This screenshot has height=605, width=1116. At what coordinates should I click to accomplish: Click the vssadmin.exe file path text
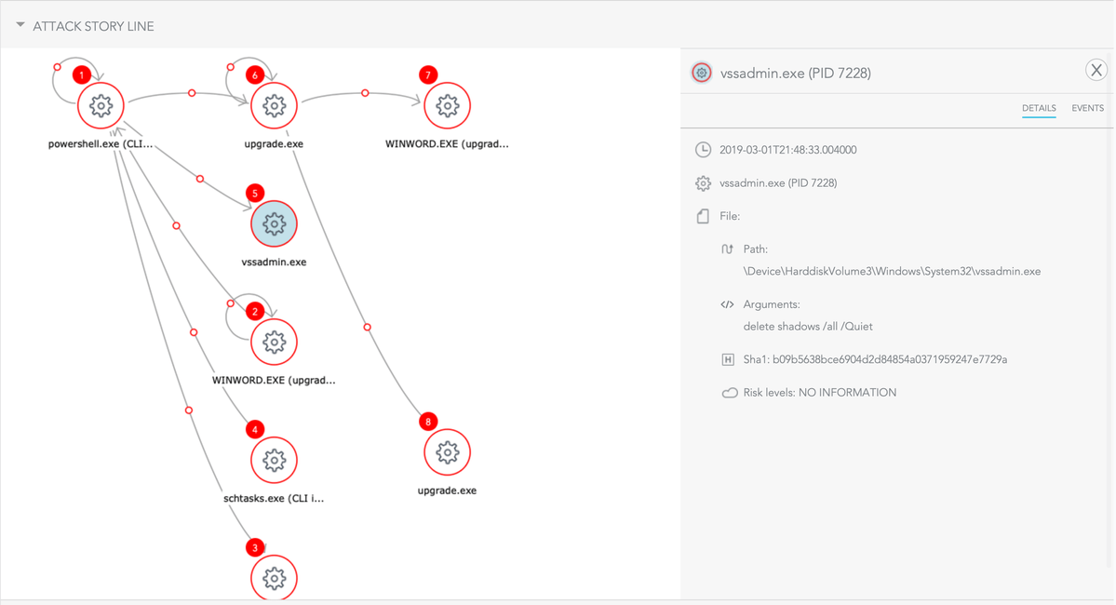click(x=892, y=272)
